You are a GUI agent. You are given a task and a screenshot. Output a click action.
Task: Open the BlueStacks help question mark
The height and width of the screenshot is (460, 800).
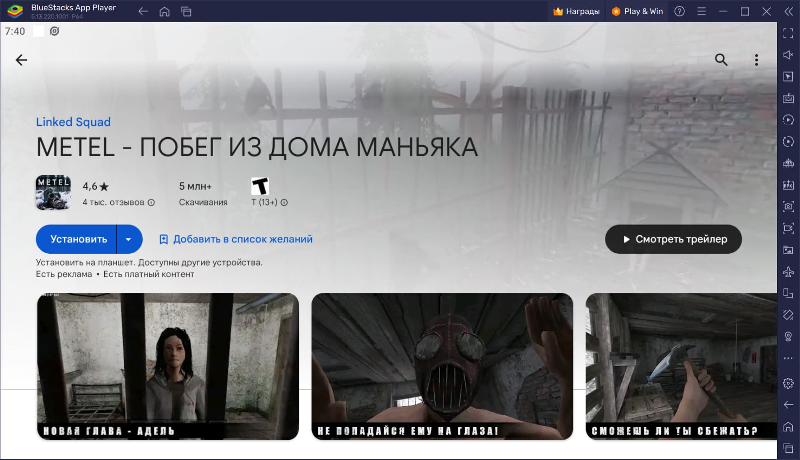679,11
